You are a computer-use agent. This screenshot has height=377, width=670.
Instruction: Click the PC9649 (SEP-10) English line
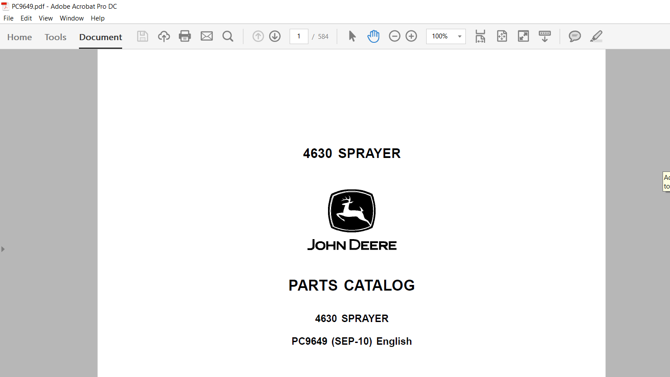click(352, 341)
